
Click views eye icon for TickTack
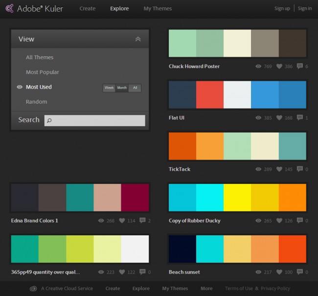click(x=258, y=169)
